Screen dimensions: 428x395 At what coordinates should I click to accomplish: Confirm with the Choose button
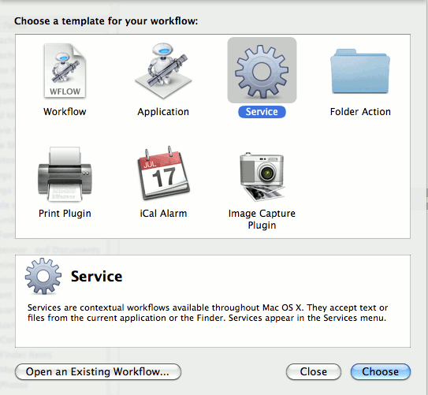(381, 372)
